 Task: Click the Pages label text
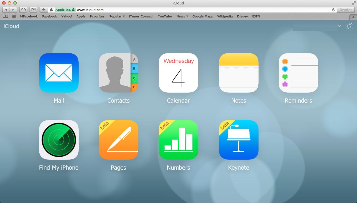click(119, 168)
